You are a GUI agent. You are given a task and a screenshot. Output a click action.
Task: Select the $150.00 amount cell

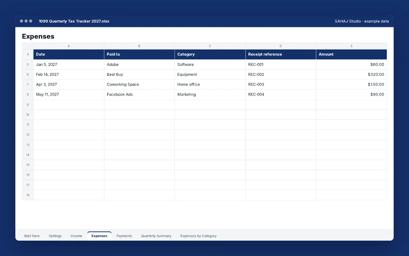pos(351,84)
